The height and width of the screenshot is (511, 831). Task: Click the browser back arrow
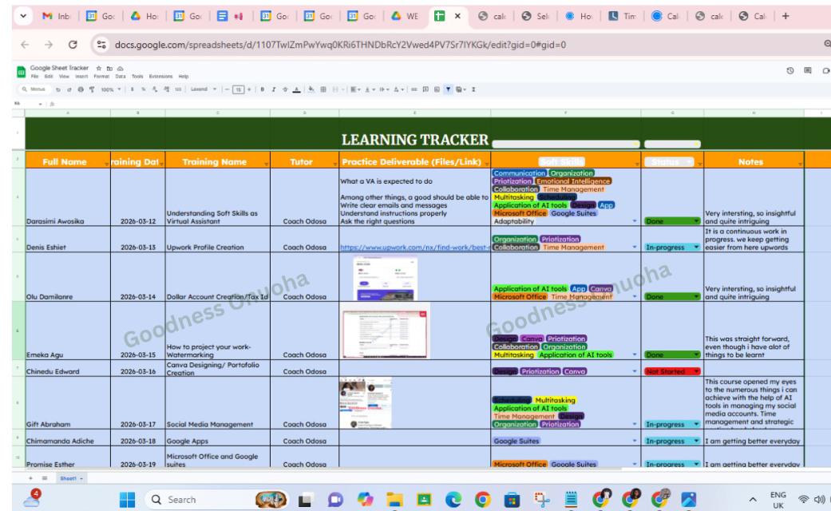click(25, 45)
